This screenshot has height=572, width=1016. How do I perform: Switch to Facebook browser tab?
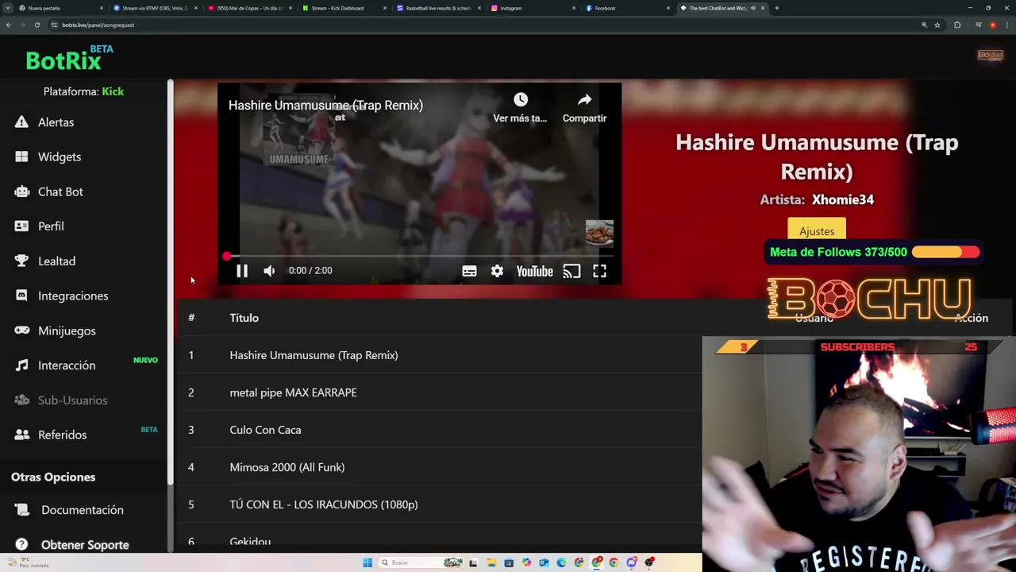click(x=627, y=8)
